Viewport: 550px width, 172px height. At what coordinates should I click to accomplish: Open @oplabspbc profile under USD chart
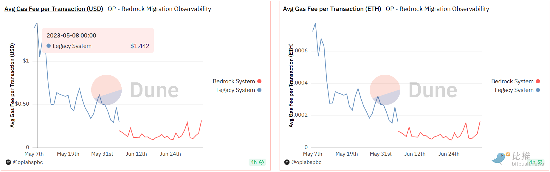(x=28, y=162)
